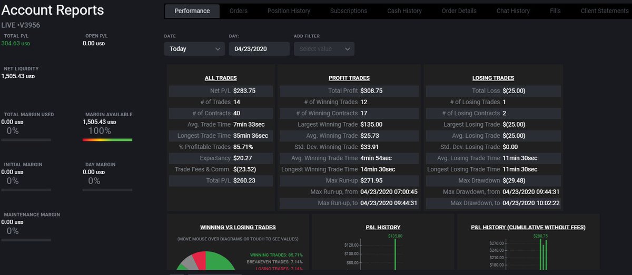Click the % Profitable Trades value 85.71%

(x=243, y=147)
